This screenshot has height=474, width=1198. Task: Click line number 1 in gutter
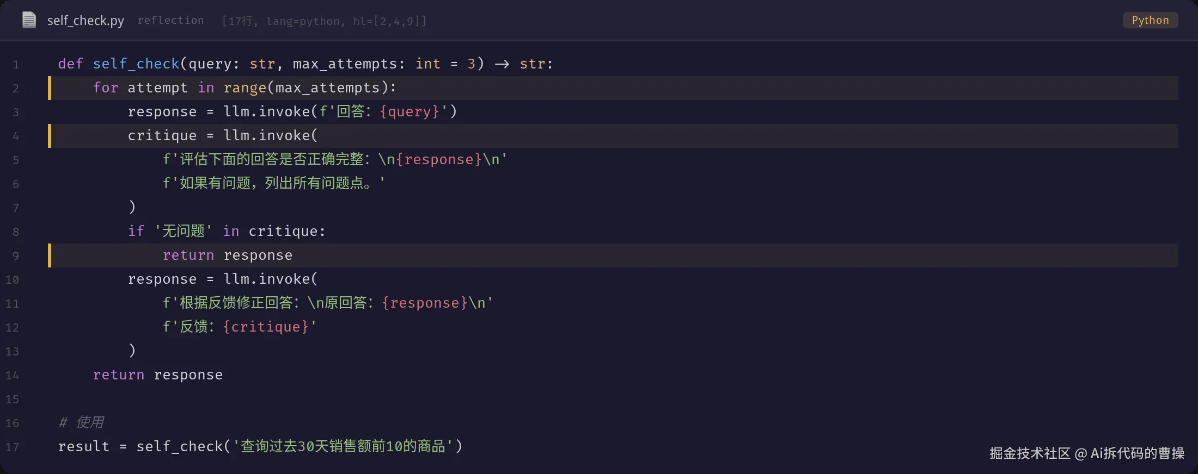[x=16, y=65]
